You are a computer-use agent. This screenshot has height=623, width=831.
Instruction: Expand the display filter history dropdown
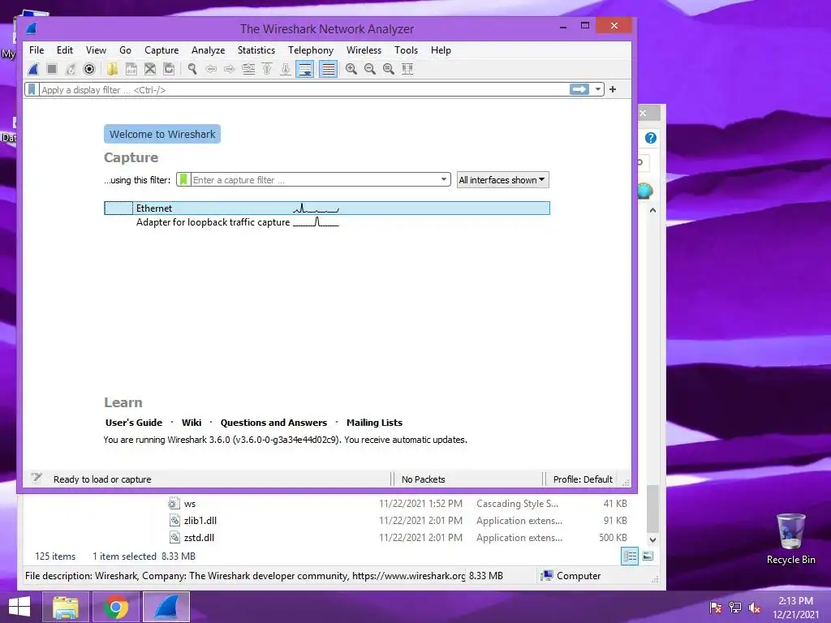598,89
